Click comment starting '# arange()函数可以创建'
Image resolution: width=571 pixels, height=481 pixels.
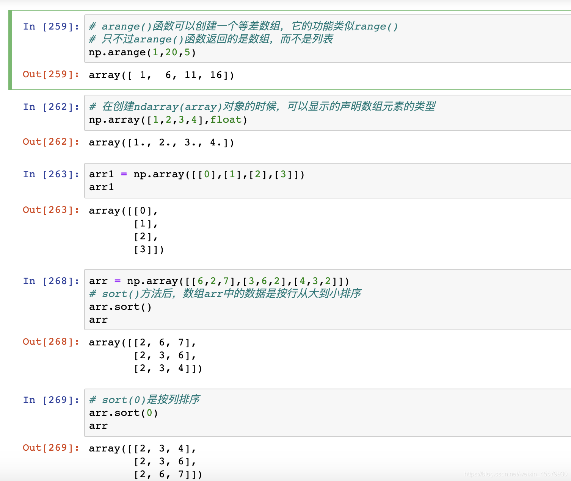coord(243,26)
